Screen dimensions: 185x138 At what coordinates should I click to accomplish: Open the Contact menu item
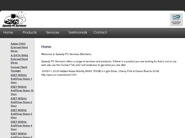pyautogui.click(x=100, y=32)
